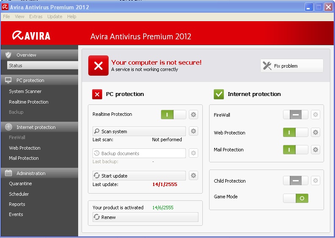Toggle the Child Protection switch
This screenshot has width=335, height=238.
point(295,181)
